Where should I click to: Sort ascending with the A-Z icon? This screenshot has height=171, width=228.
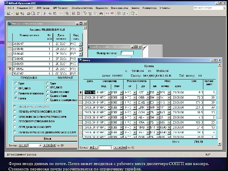point(73,14)
